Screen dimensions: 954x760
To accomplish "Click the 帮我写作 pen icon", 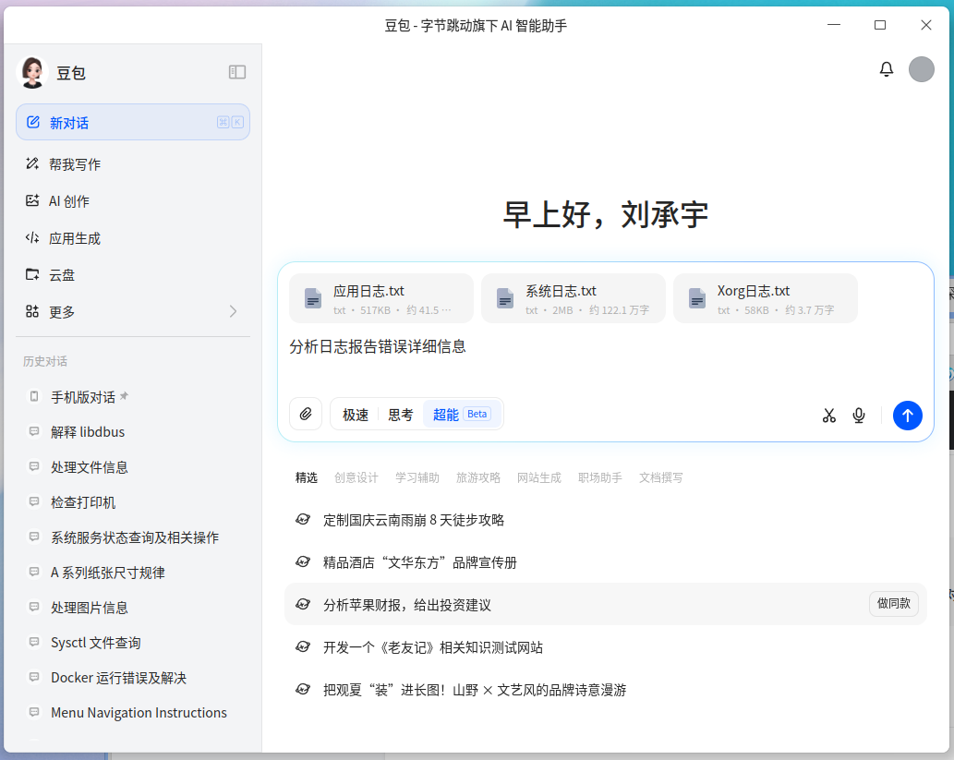I will (x=32, y=163).
